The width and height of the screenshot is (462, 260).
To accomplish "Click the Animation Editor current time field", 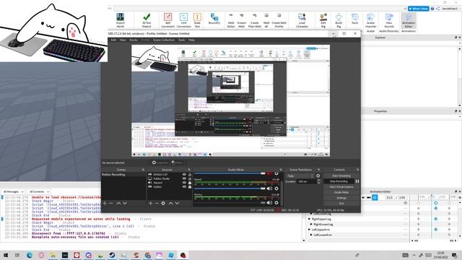I will pyautogui.click(x=390, y=197).
